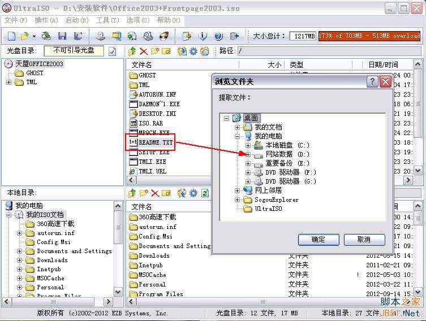Click the Save As double-floppy icon
This screenshot has height=321, width=426.
pyautogui.click(x=78, y=36)
